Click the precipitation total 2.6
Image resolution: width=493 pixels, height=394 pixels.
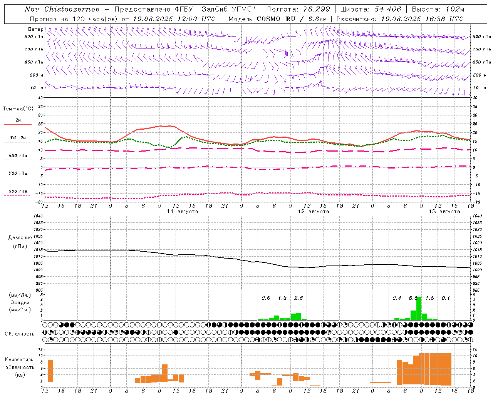298,298
